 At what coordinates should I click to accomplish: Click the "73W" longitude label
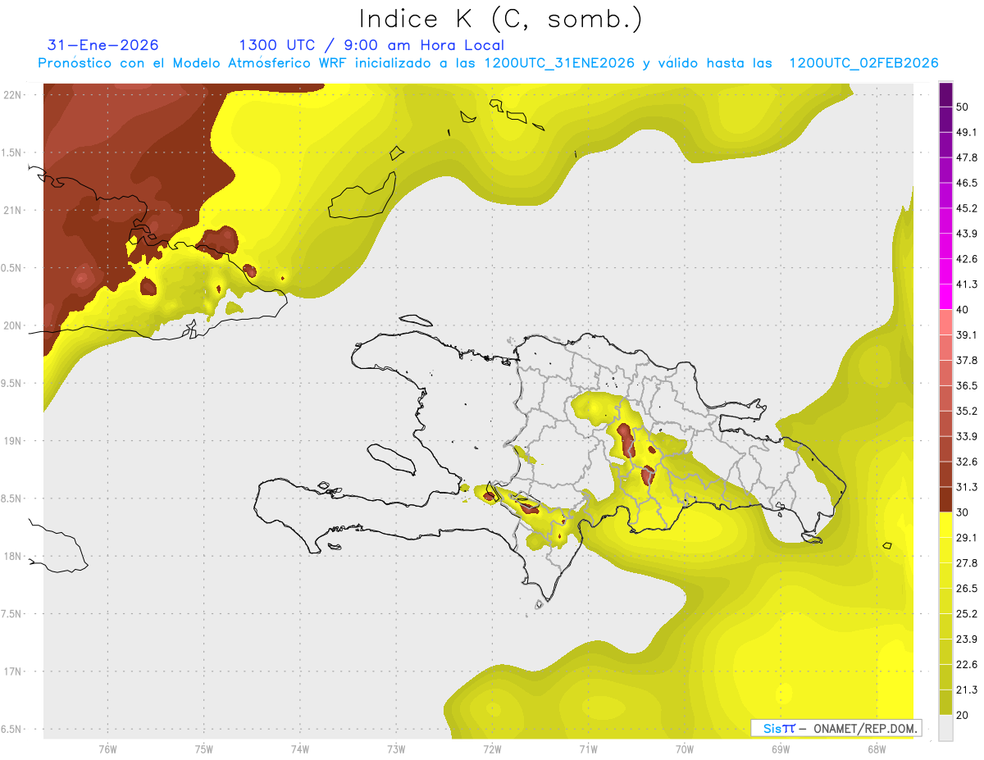(396, 749)
